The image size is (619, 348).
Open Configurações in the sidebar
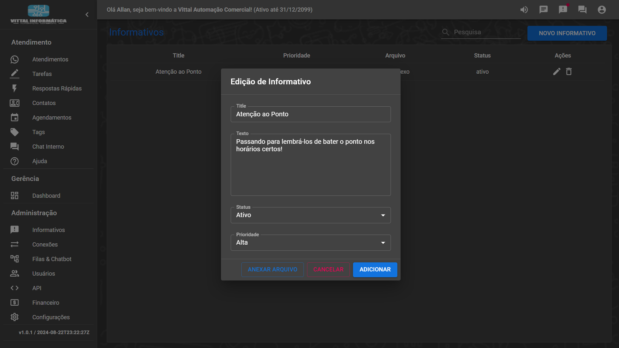tap(51, 317)
